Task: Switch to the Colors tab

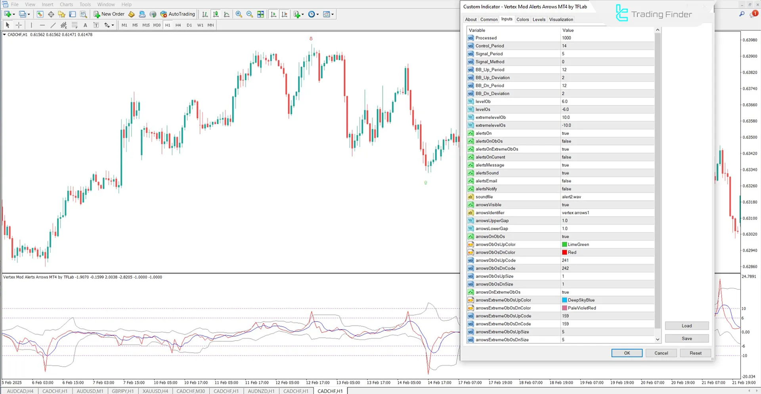Action: (522, 19)
